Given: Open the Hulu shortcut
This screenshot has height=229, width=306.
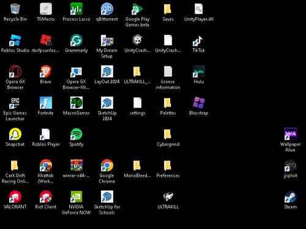Looking at the screenshot, I should point(199,71).
